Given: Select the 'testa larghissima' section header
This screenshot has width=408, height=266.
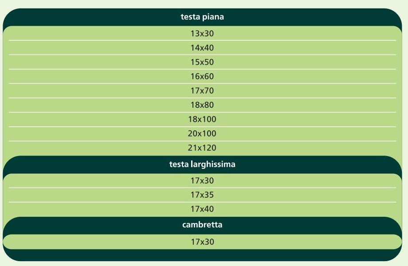Looking at the screenshot, I should (202, 164).
